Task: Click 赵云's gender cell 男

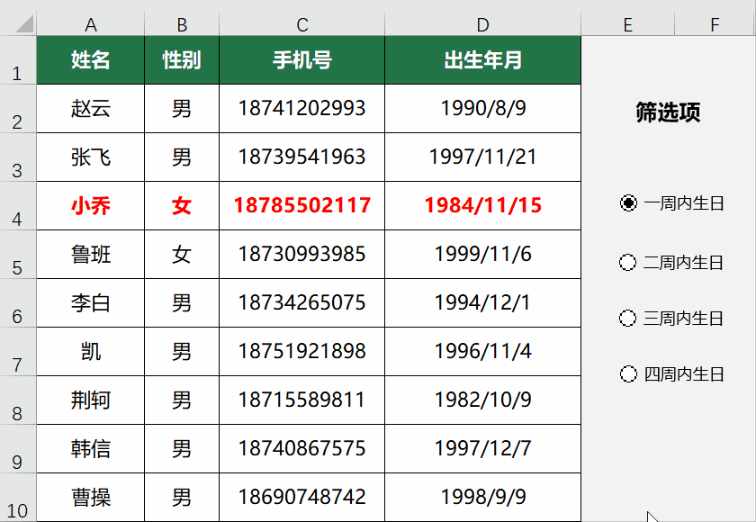Action: [x=182, y=109]
